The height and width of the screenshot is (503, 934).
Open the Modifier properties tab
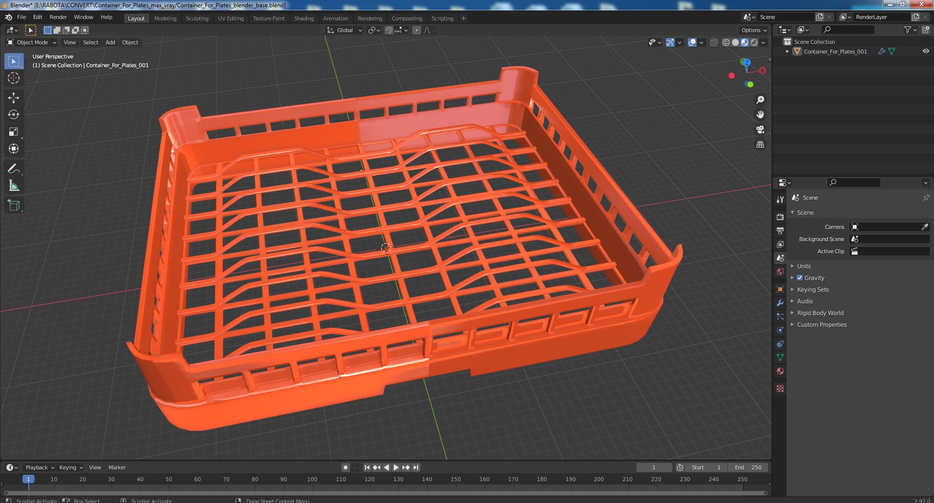point(780,303)
